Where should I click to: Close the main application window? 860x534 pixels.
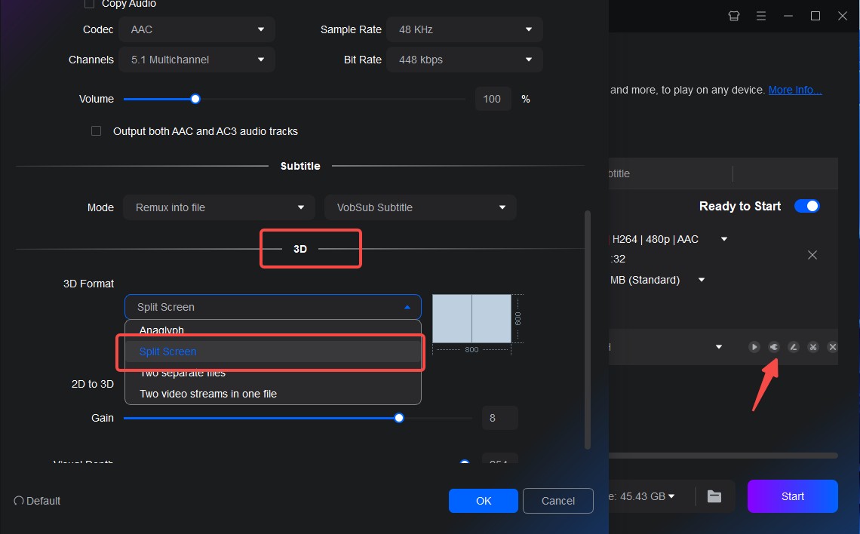[843, 16]
